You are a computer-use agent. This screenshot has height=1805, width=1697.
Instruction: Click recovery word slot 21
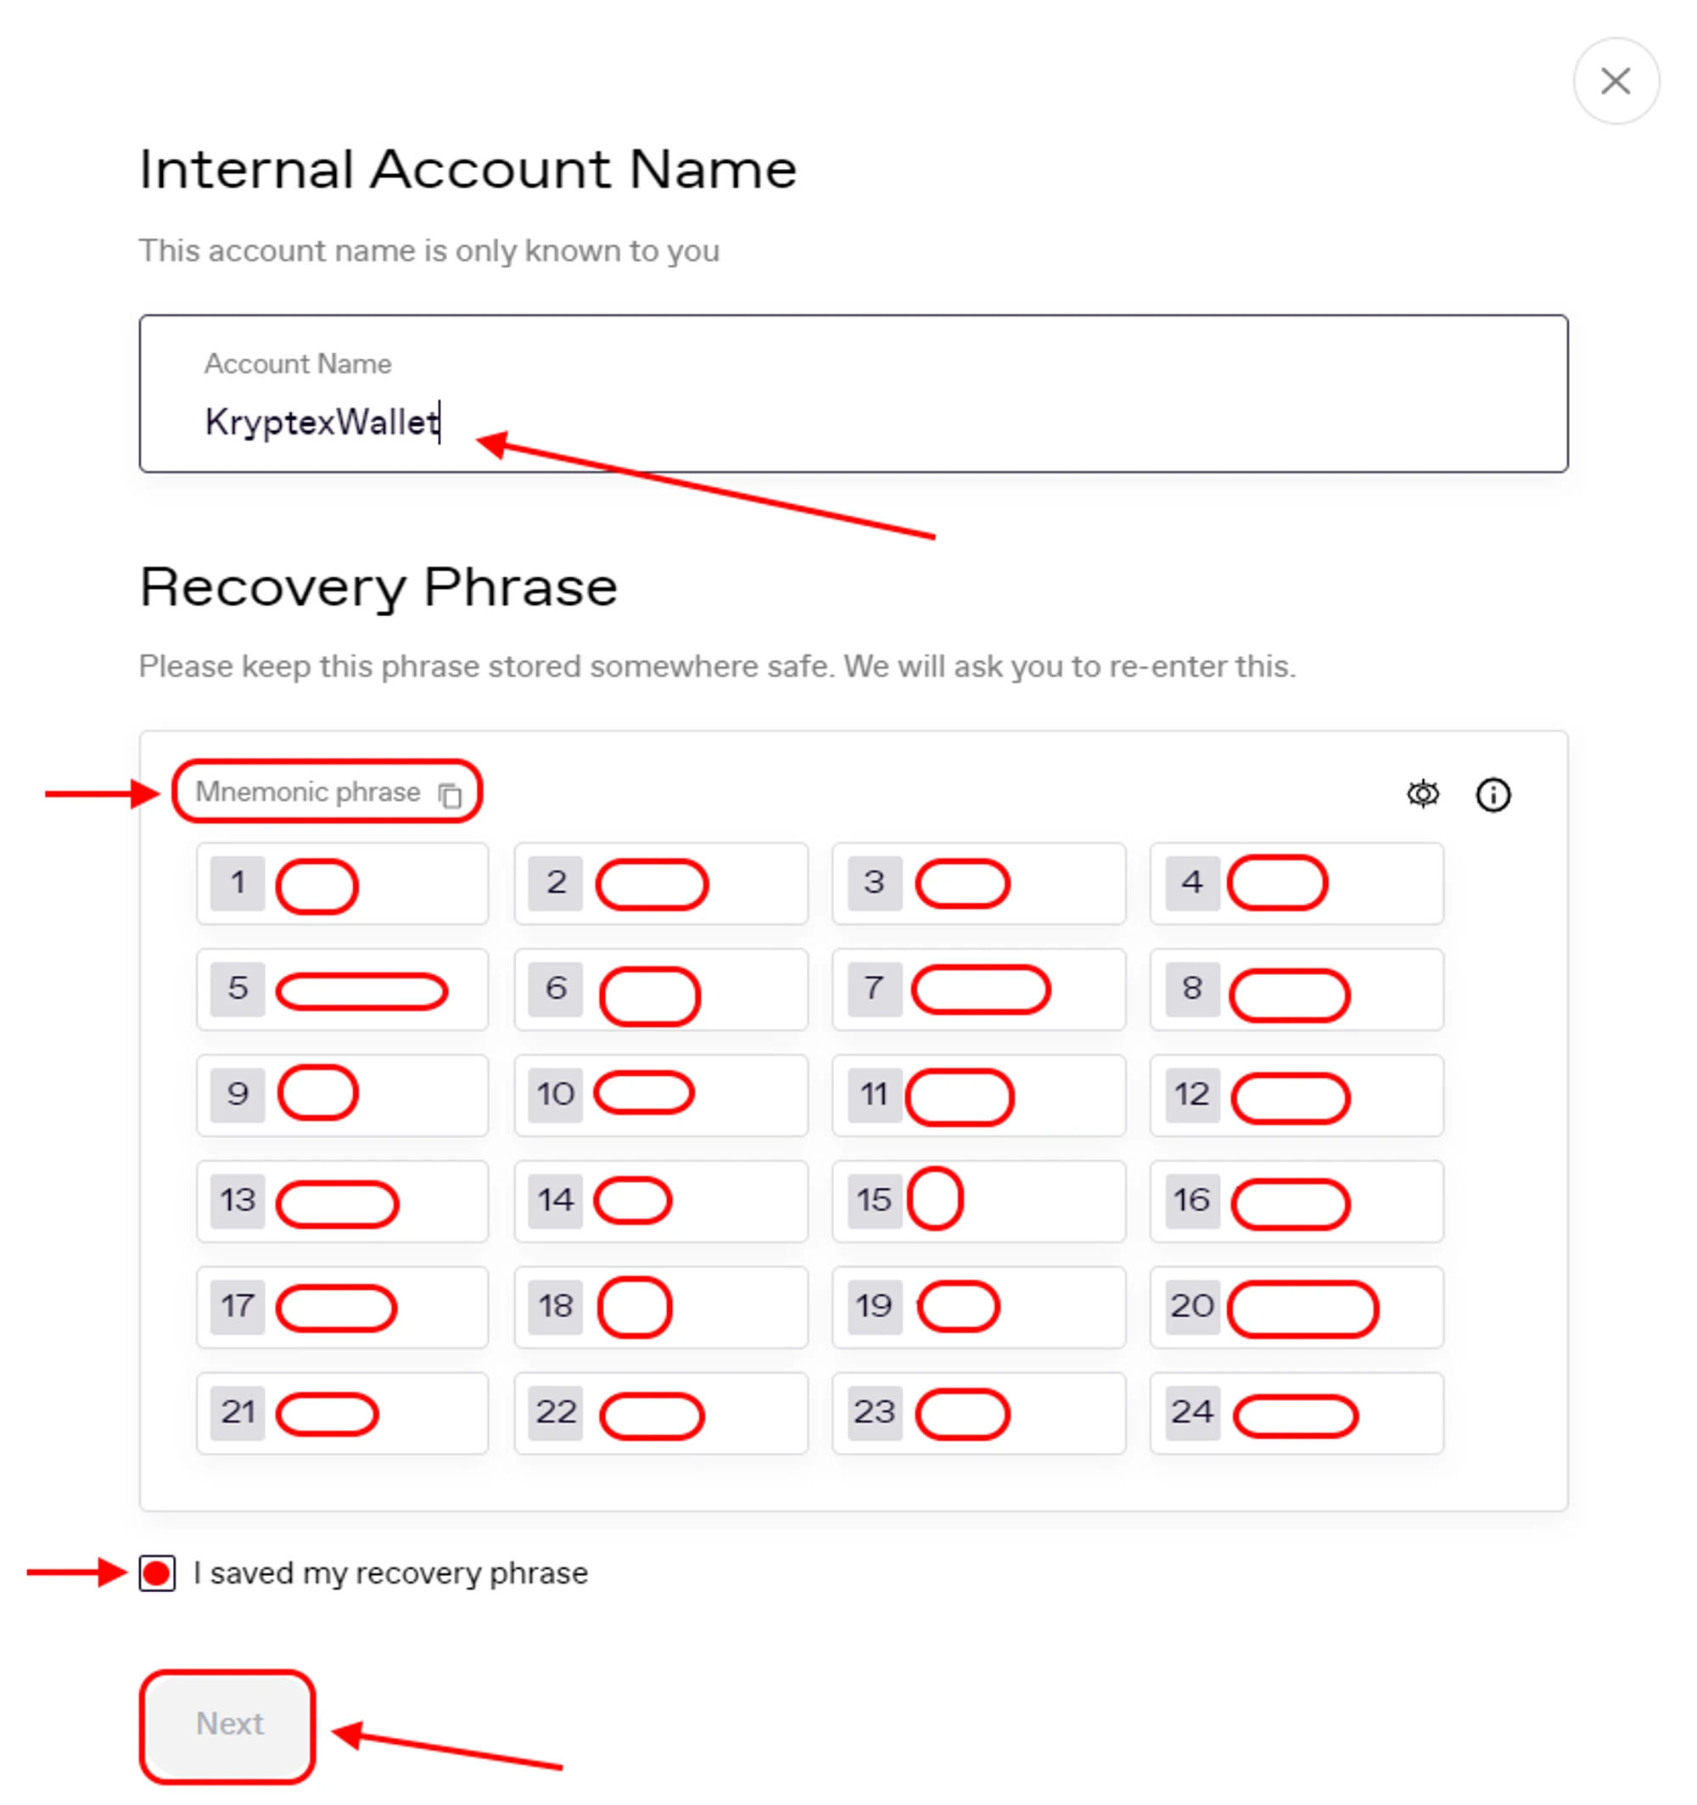click(342, 1413)
